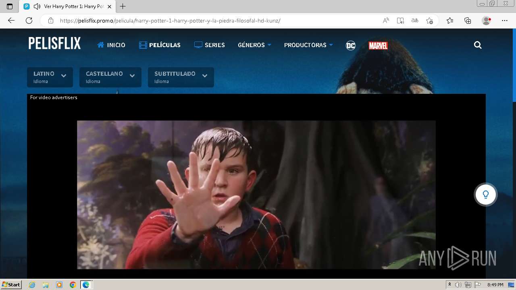The image size is (516, 290).
Task: Open File Explorer from taskbar
Action: click(x=46, y=285)
